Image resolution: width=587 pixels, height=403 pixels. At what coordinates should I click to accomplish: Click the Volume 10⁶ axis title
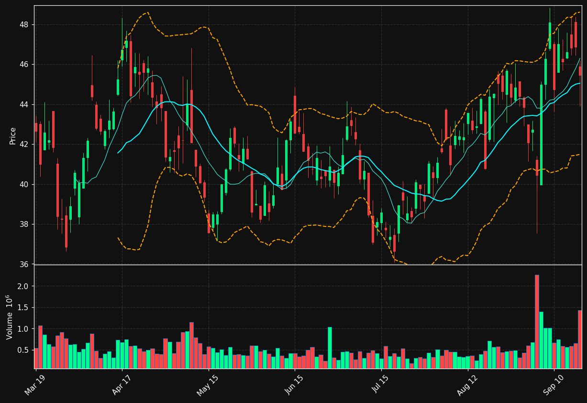tap(10, 317)
